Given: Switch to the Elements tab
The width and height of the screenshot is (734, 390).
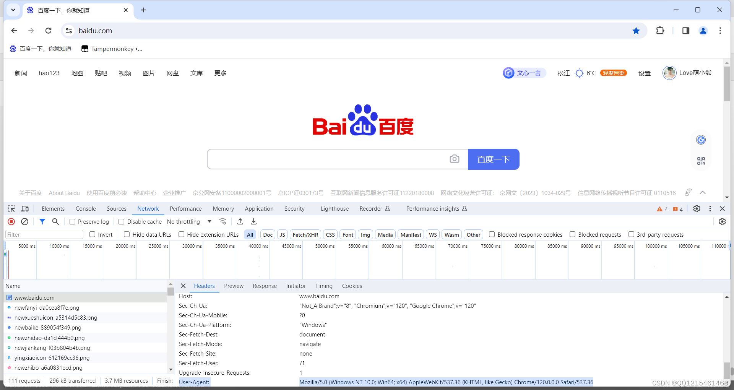Looking at the screenshot, I should pos(53,209).
